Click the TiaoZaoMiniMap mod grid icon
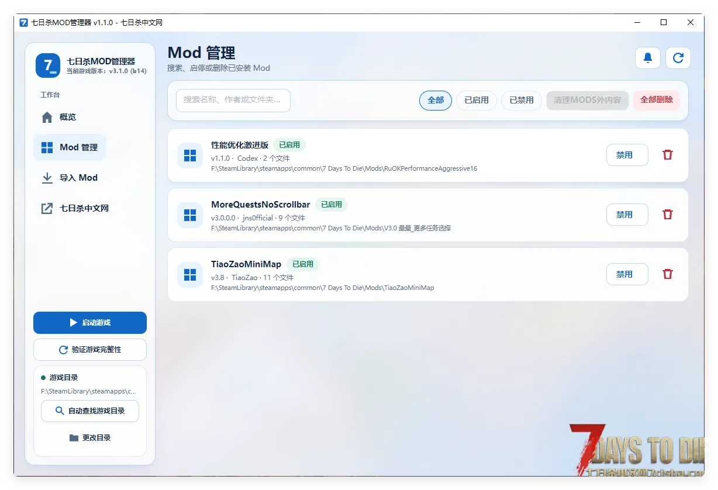 coord(190,275)
